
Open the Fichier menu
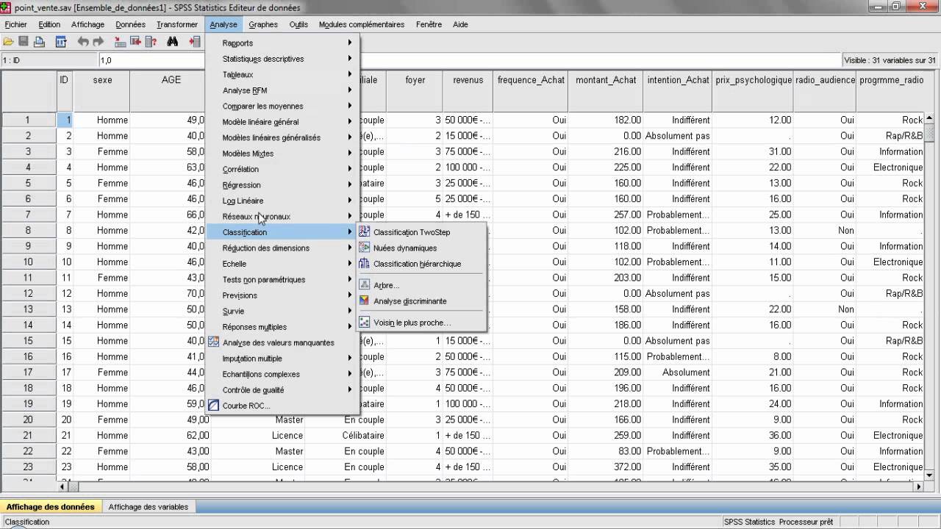[x=15, y=24]
